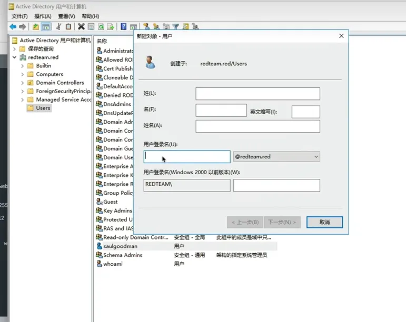Open the @redteam.red UPN suffix dropdown

[x=276, y=156]
